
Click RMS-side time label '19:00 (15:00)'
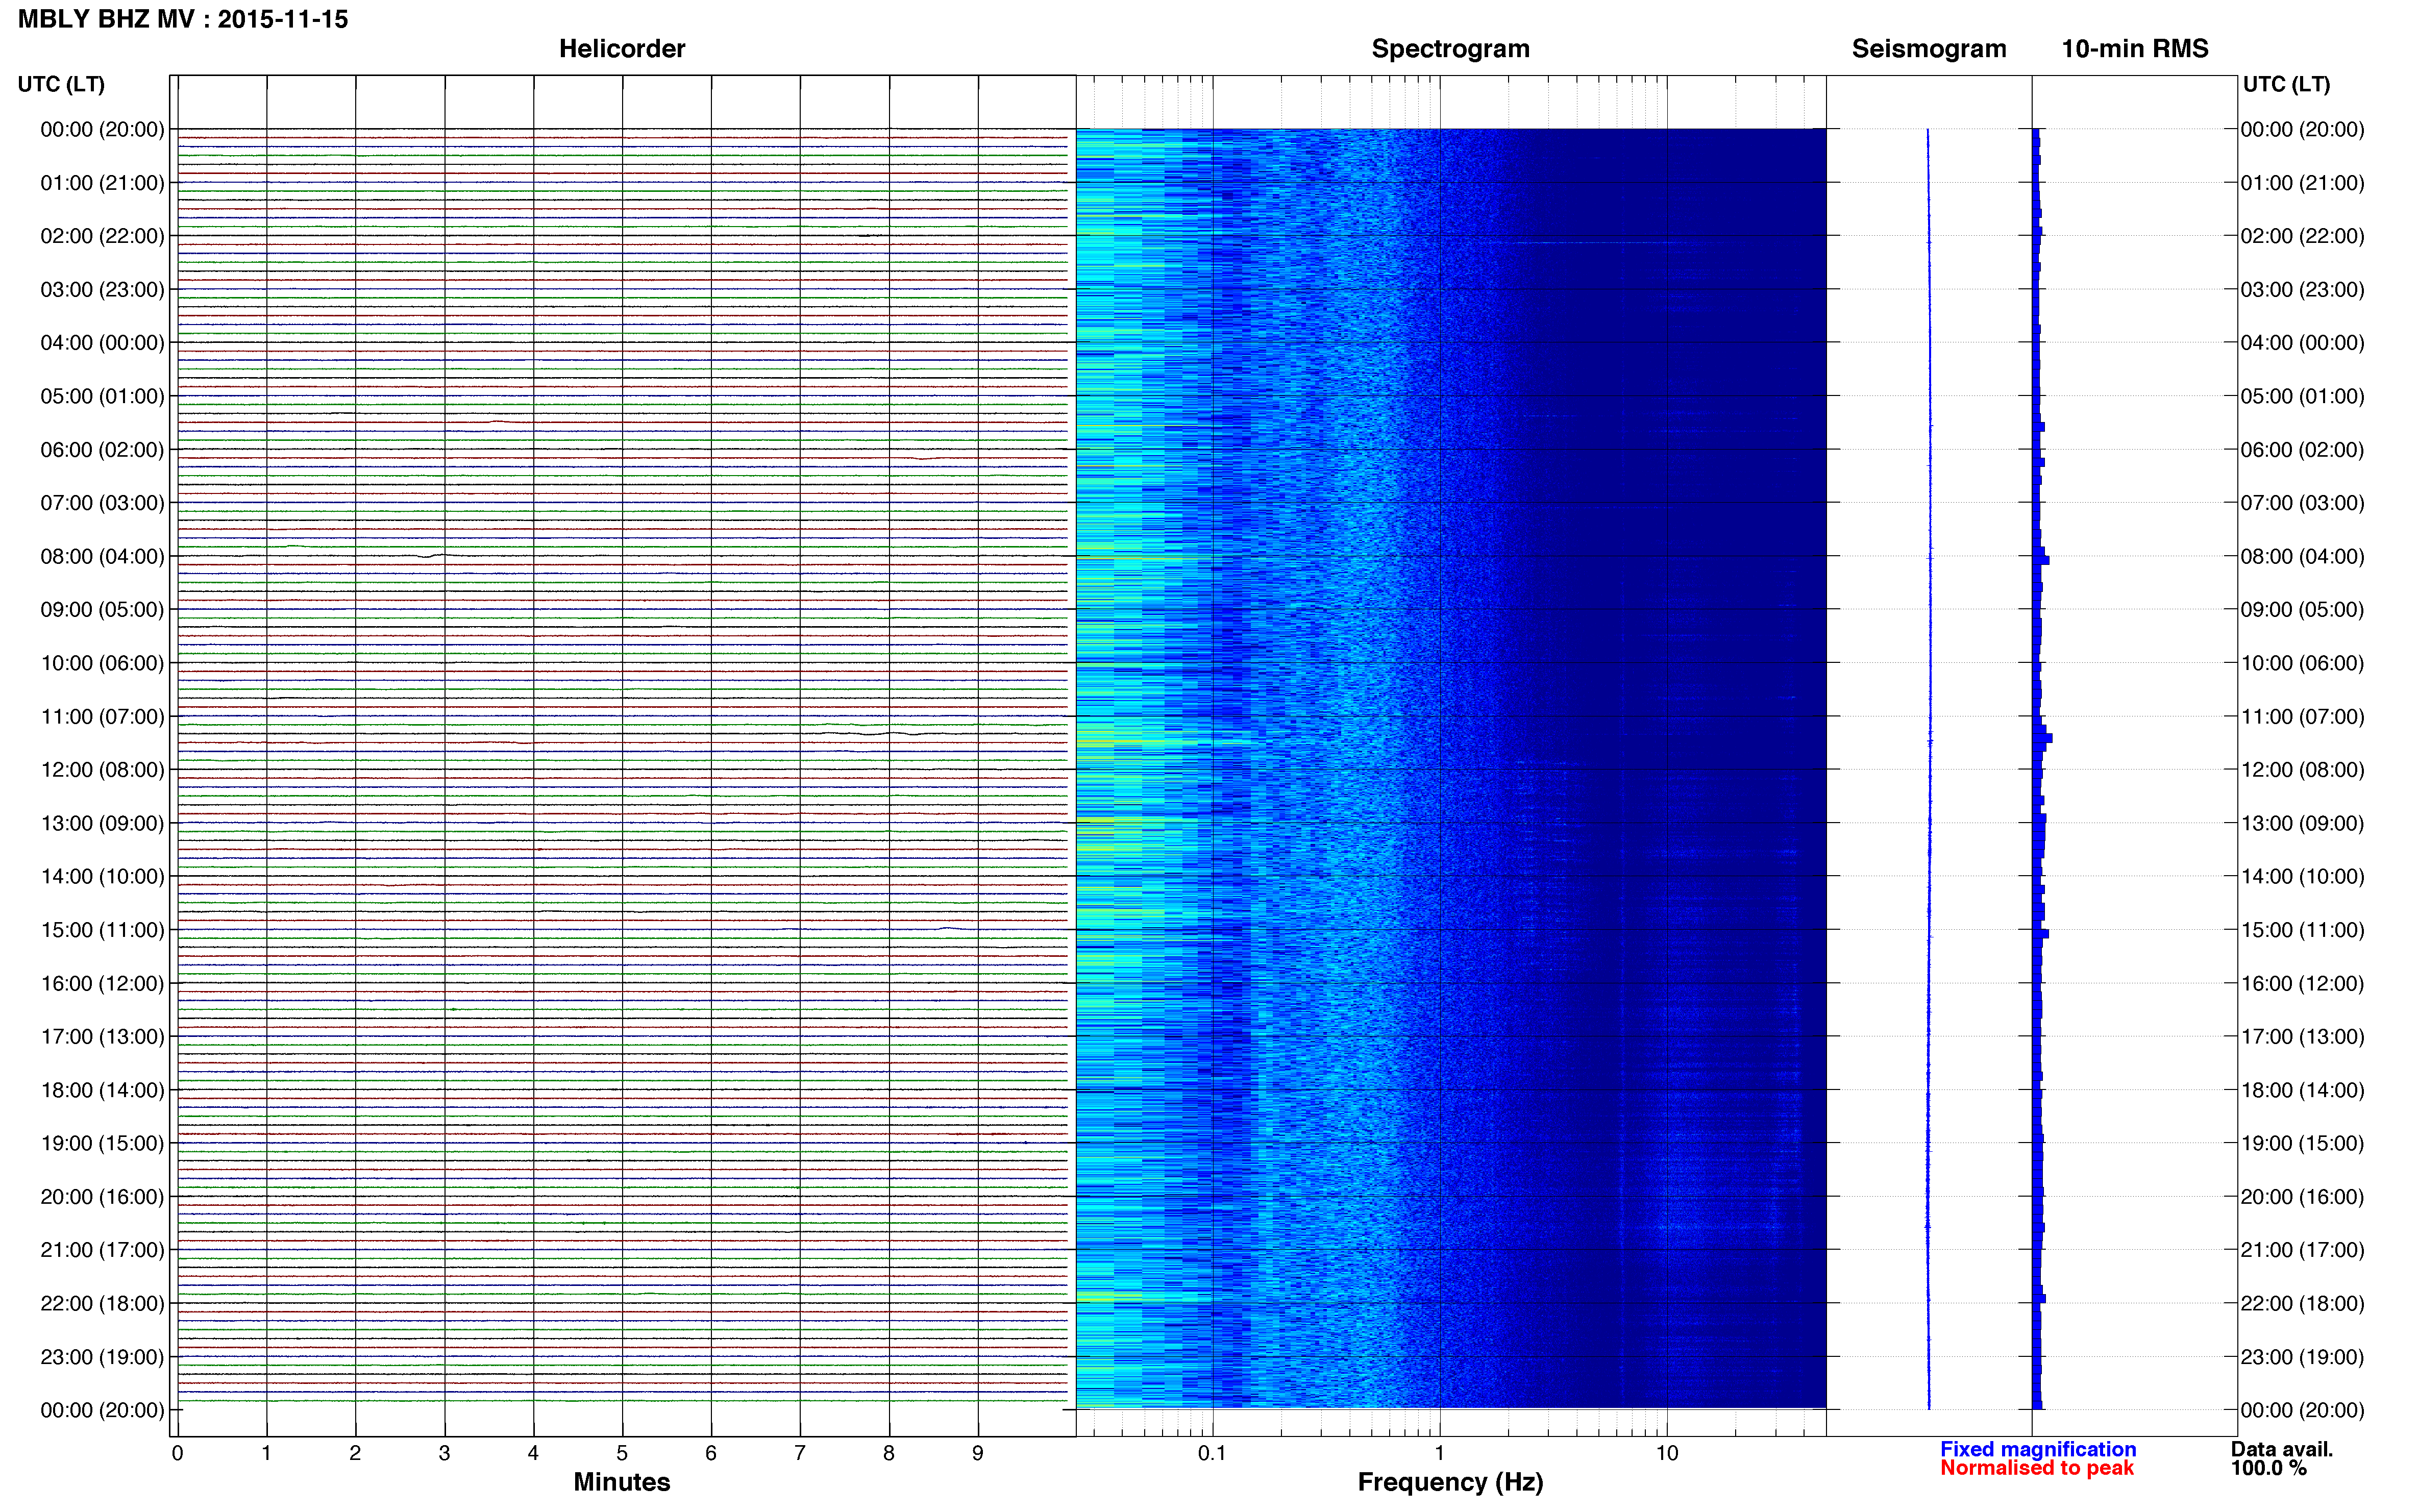[x=2302, y=1143]
